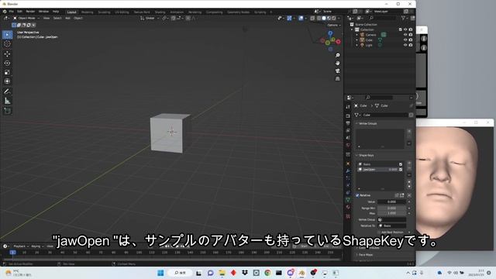Screen dimensions: 496x279
Task: Click the Range Max field
Action: point(391,213)
